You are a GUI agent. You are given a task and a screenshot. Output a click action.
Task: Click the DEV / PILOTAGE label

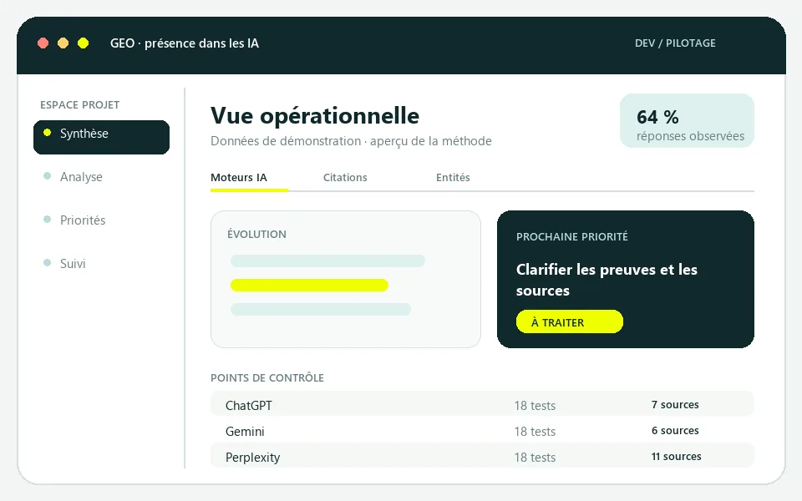tap(675, 43)
